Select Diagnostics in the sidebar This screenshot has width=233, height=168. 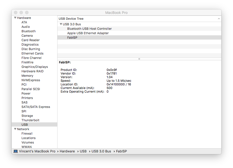coord(30,45)
